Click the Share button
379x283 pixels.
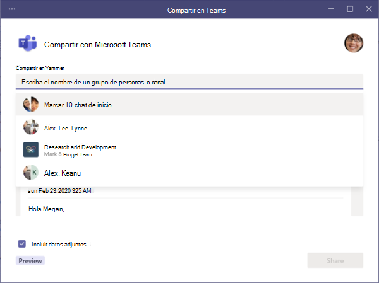(335, 260)
